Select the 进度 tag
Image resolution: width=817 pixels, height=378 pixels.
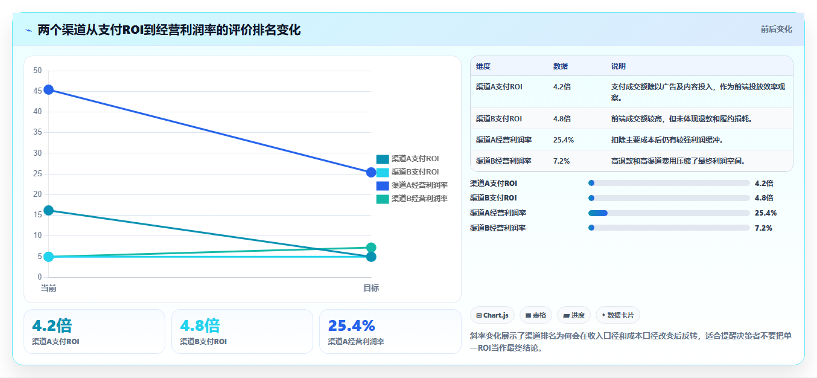pyautogui.click(x=574, y=315)
